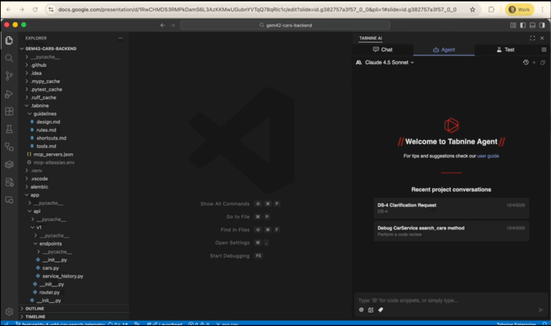Open the DS-4 Clarification Request conversation
Image resolution: width=551 pixels, height=326 pixels.
pos(451,208)
